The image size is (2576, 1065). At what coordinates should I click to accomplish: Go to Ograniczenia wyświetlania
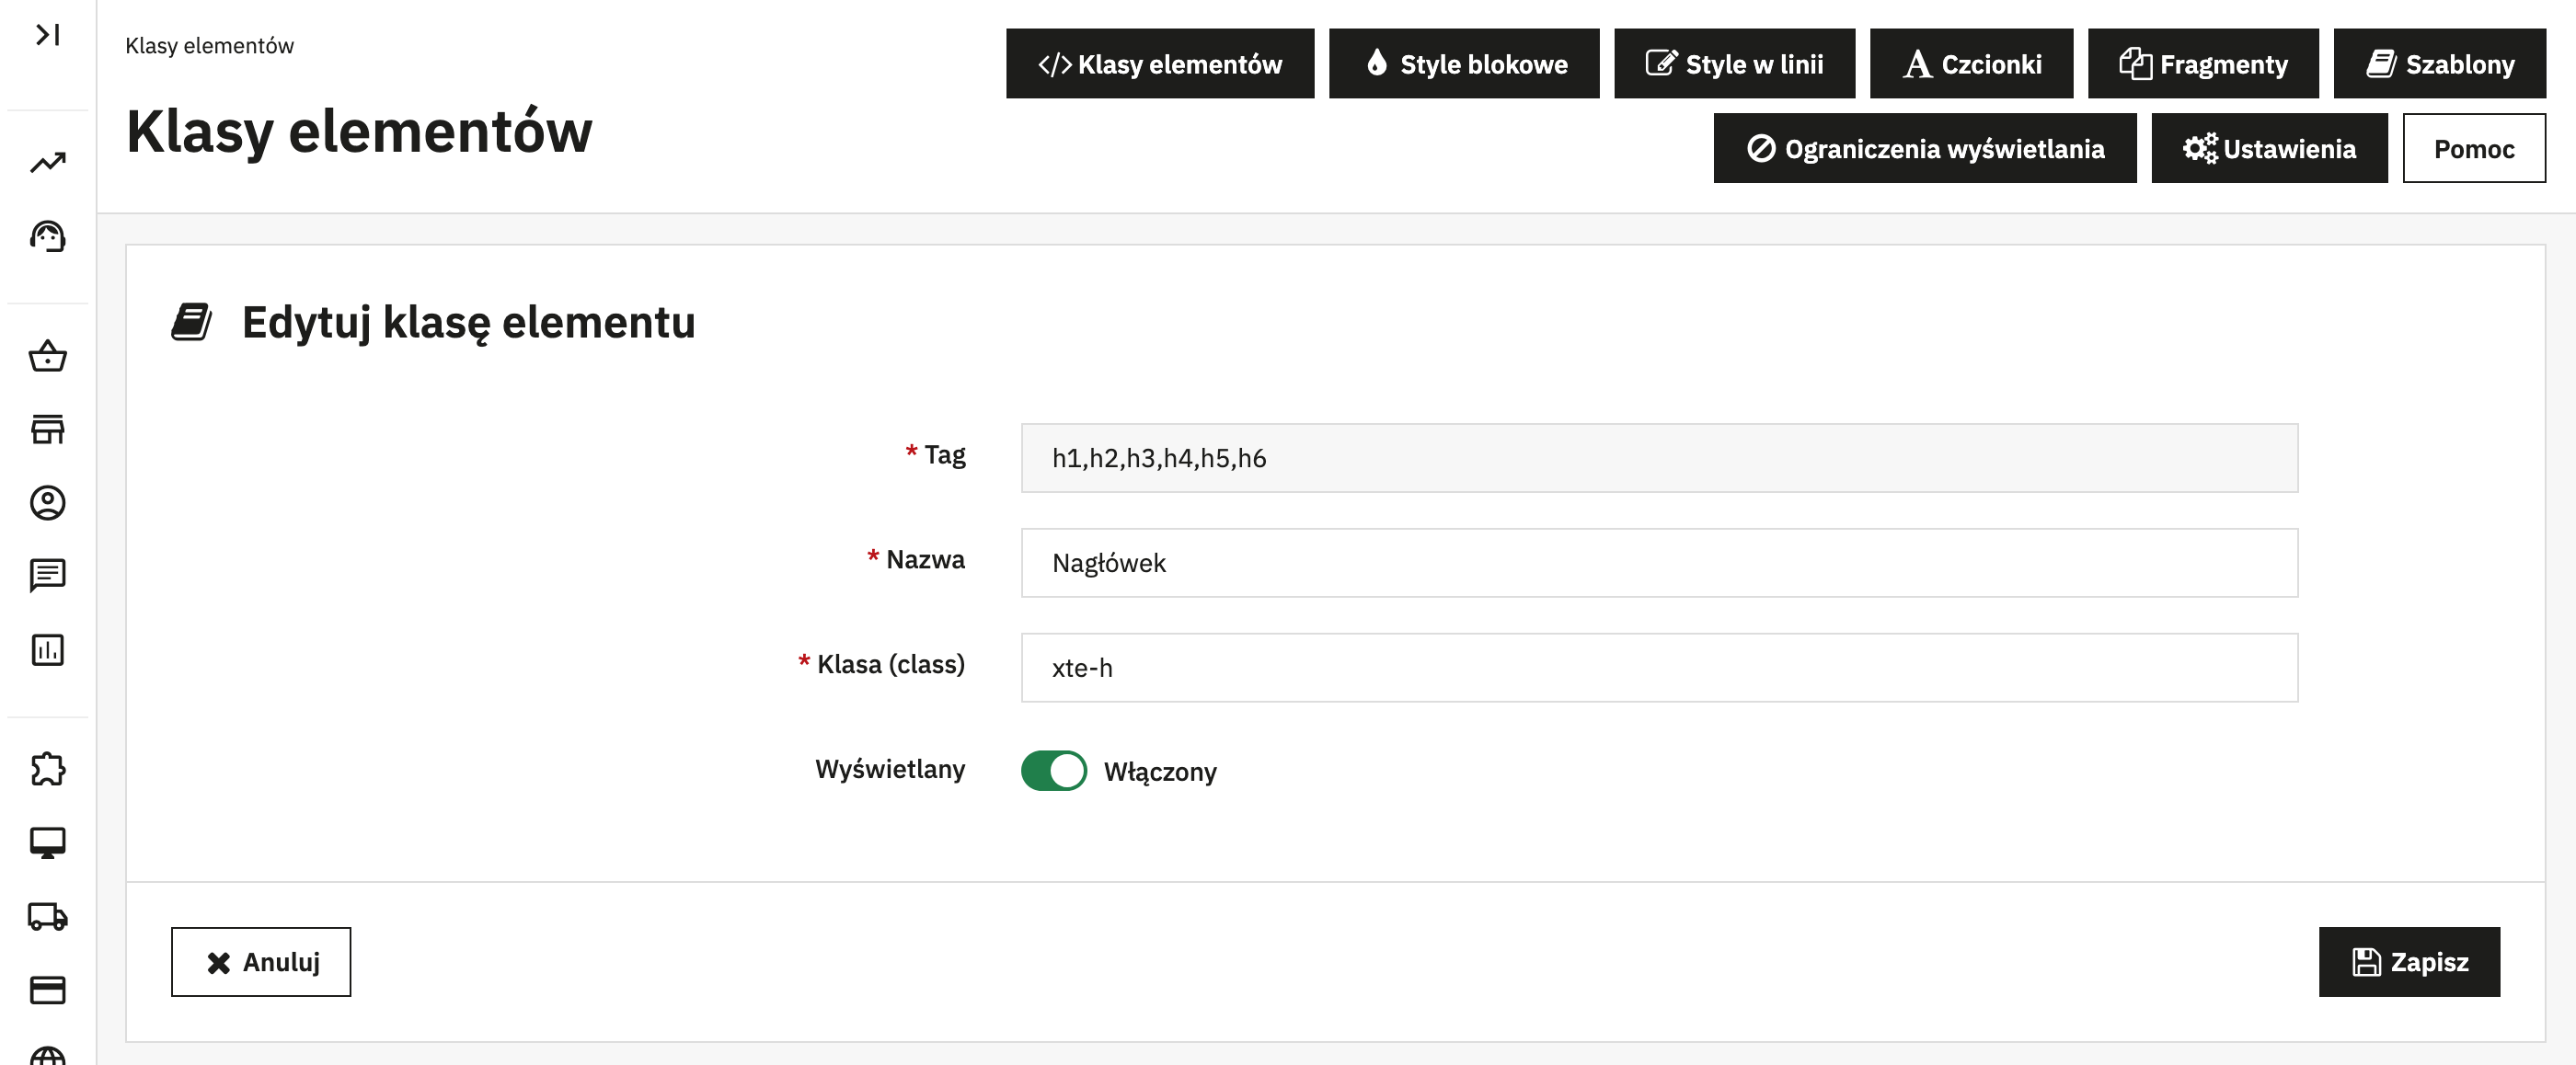[1924, 149]
